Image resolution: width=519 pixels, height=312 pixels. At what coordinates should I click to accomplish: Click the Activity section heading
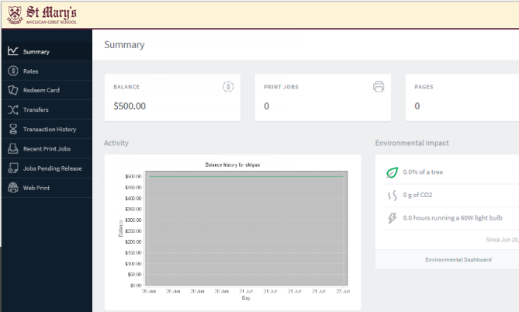pos(116,143)
